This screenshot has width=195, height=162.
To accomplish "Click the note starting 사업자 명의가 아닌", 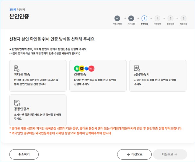I will [x=45, y=54].
